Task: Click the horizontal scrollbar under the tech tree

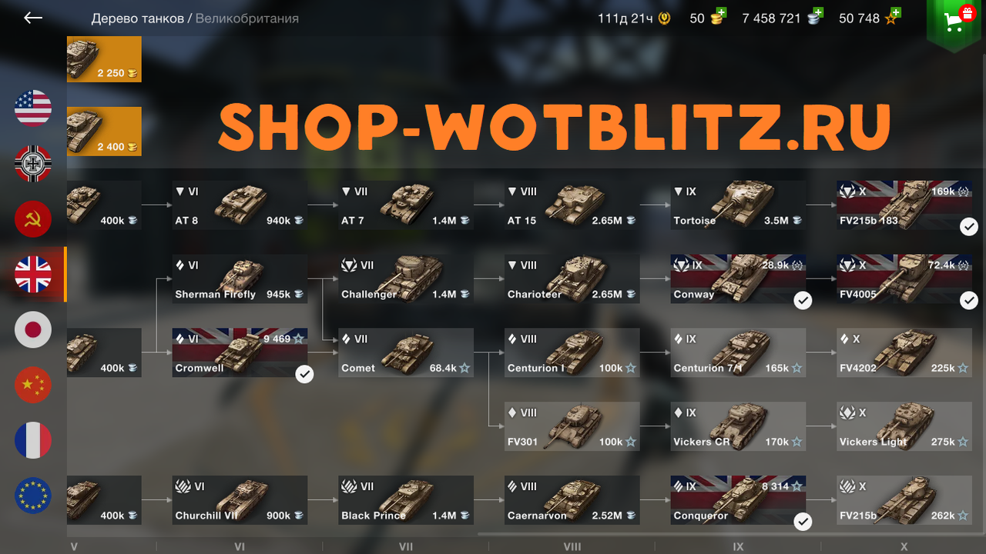Action: [x=724, y=533]
